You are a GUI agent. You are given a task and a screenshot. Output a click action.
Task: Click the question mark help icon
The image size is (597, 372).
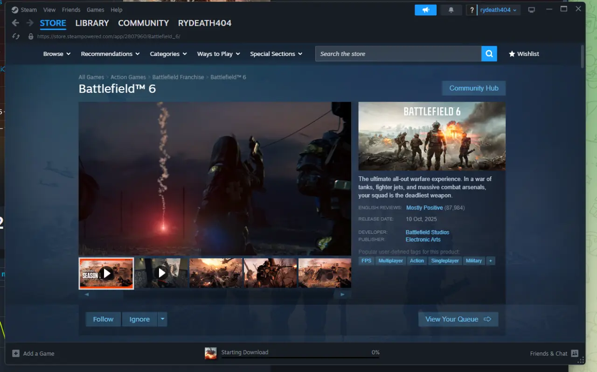click(x=472, y=10)
